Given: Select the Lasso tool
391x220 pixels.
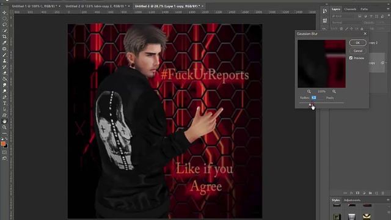Looking at the screenshot, I should coord(4,24).
